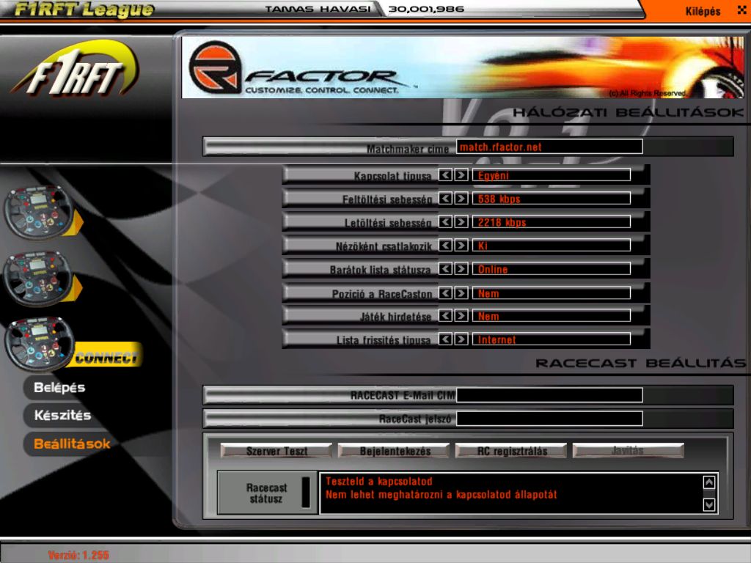Select previous Lista frissités tipusa option

[x=445, y=339]
